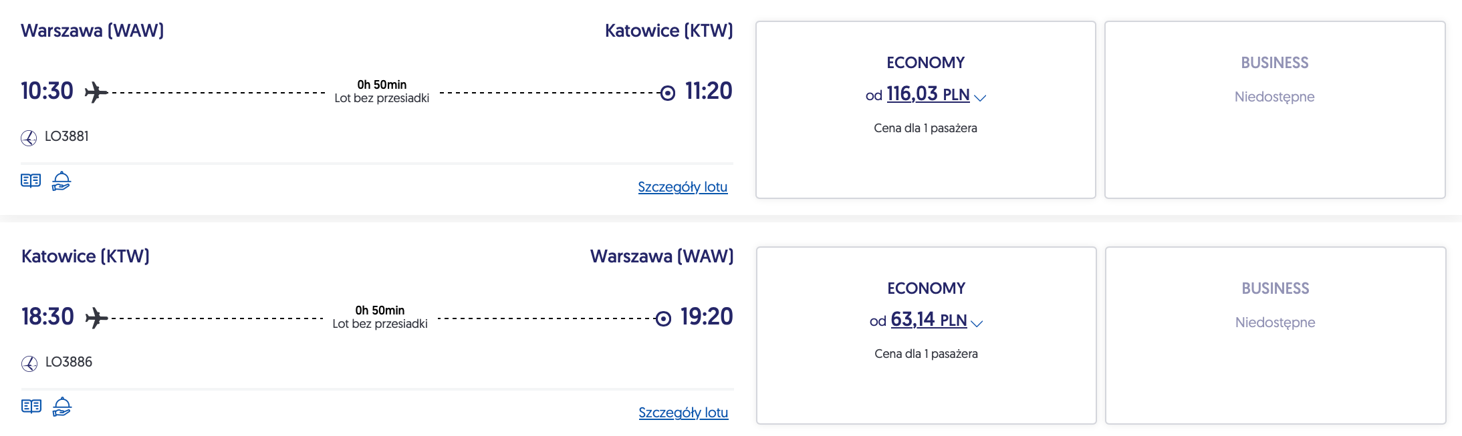Click the airplane icon next to 10:30 departure

96,92
